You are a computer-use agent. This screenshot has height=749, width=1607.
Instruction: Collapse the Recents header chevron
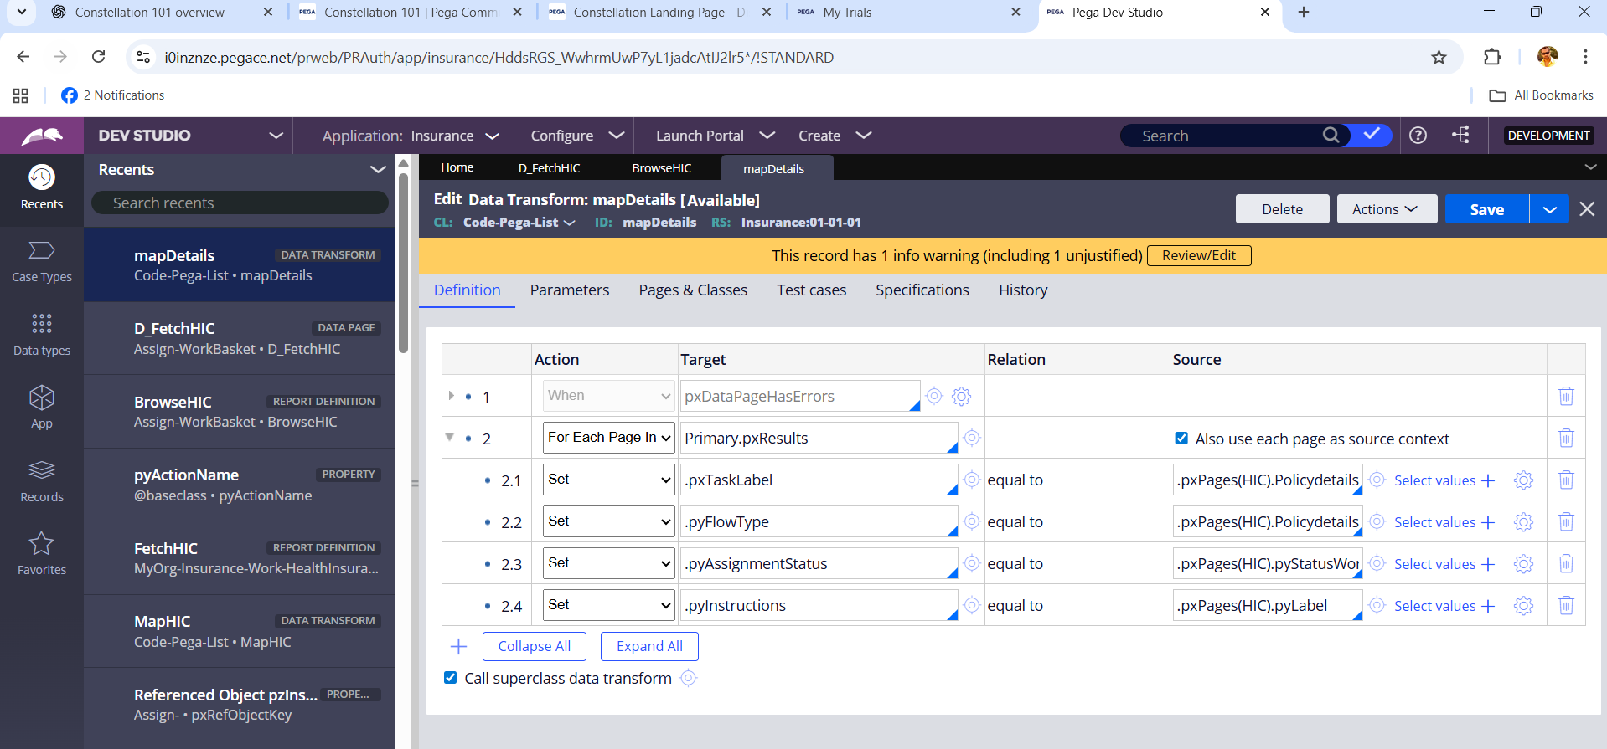pyautogui.click(x=378, y=169)
